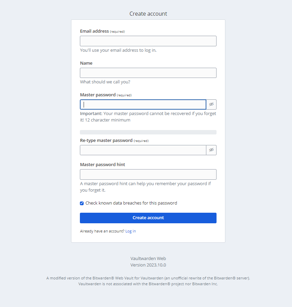Reveal the re-typed master password via eye icon

pos(211,150)
